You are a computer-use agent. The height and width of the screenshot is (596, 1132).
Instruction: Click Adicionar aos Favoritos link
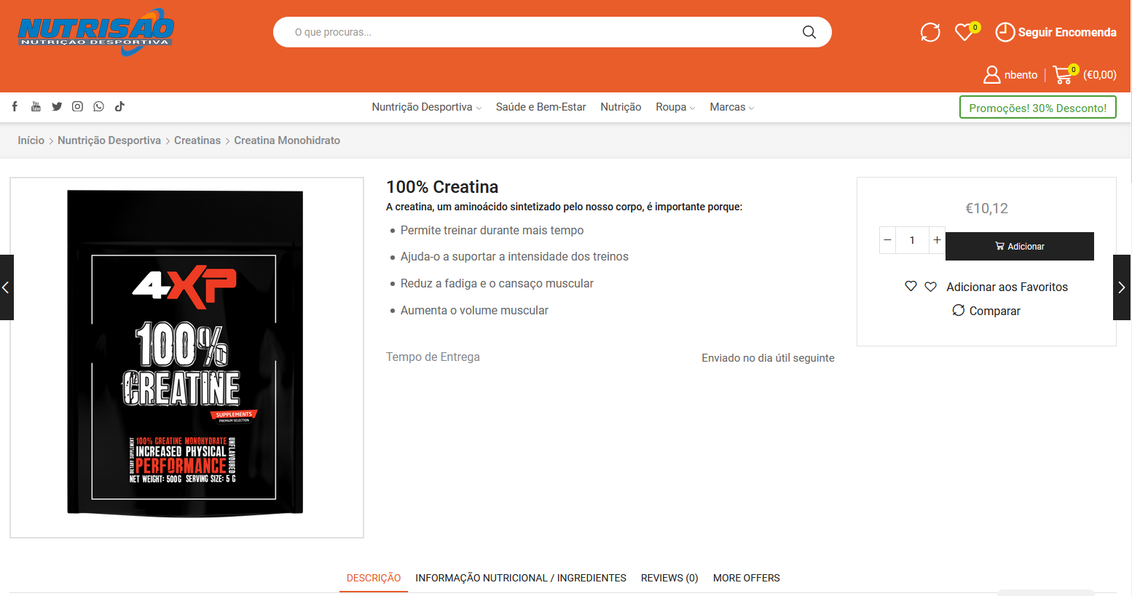point(1007,287)
